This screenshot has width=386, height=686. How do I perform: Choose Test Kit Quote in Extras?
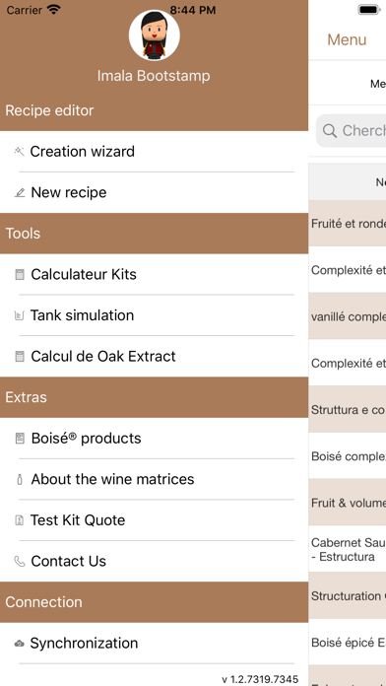coord(155,520)
